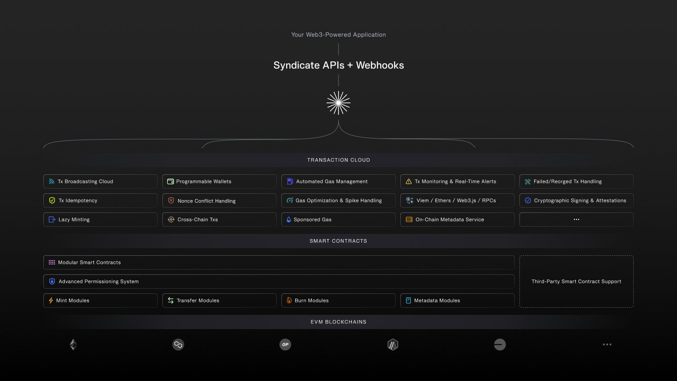Select the Programmable Wallets card

click(x=219, y=181)
